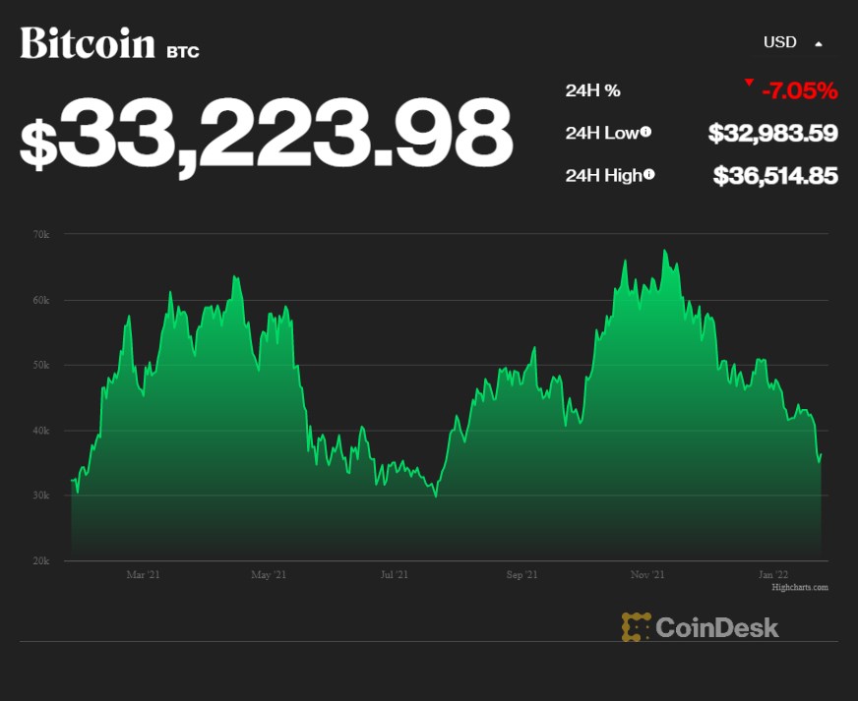858x701 pixels.
Task: Click the CoinDesk logo icon
Action: tap(637, 626)
